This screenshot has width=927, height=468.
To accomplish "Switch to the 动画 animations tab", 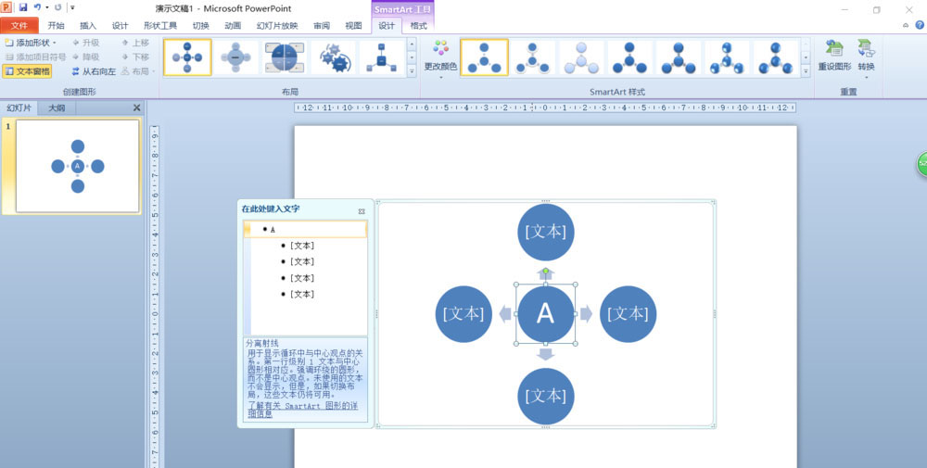I will (233, 25).
